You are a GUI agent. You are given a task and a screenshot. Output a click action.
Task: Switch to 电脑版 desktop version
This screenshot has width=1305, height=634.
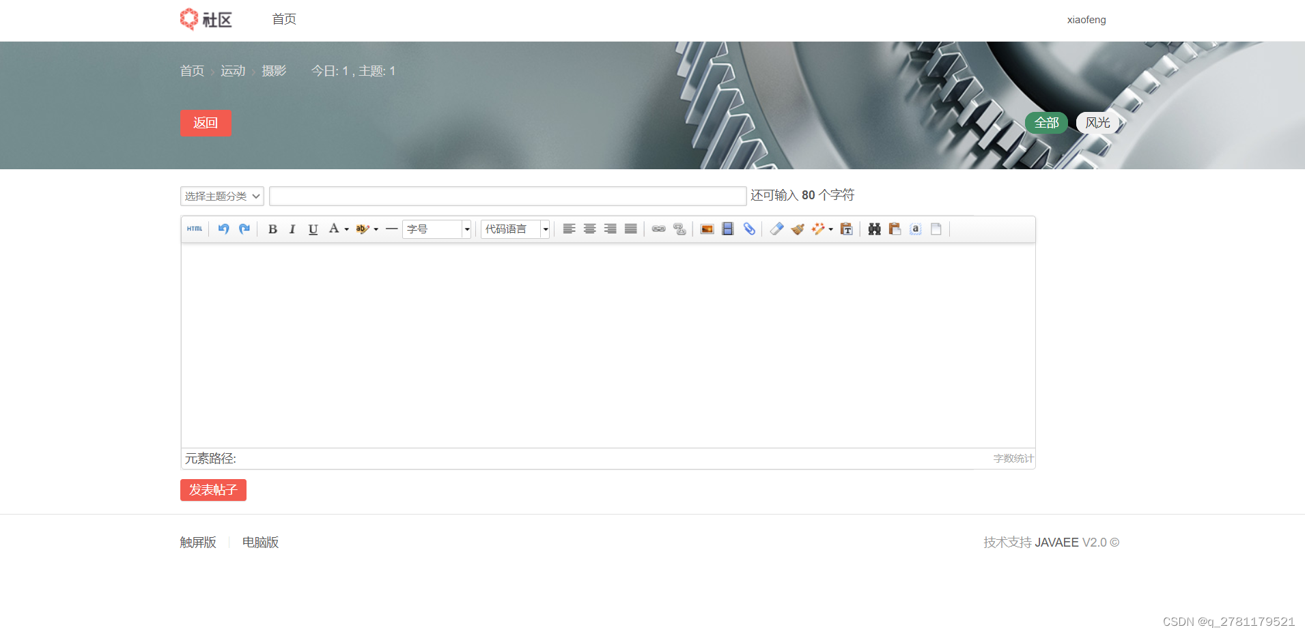click(x=260, y=543)
